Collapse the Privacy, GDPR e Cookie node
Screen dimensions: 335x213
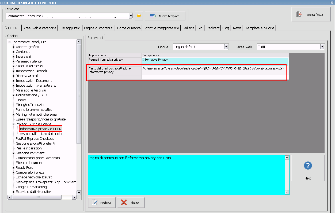pos(13,124)
